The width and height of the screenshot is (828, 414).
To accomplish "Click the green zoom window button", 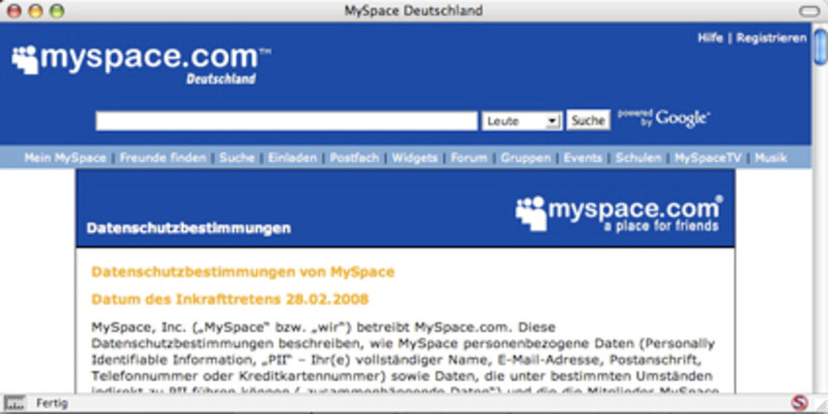I will (57, 11).
